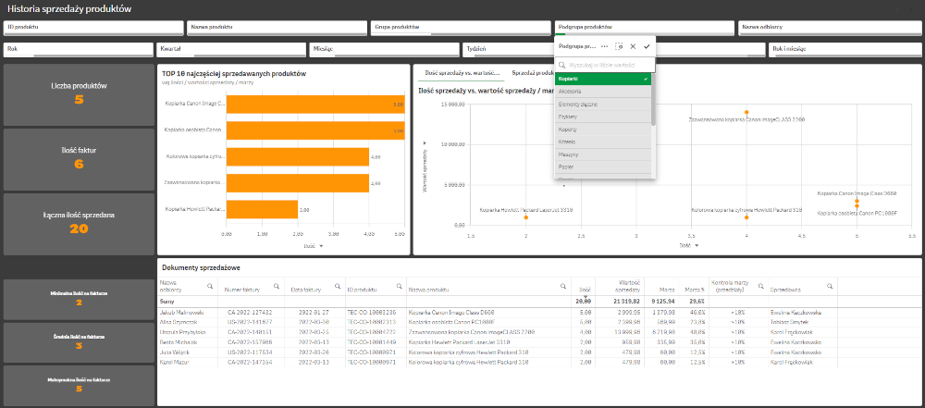Open the Ilość axis dropdown under scatter plot
Image resolution: width=925 pixels, height=408 pixels.
pyautogui.click(x=689, y=245)
